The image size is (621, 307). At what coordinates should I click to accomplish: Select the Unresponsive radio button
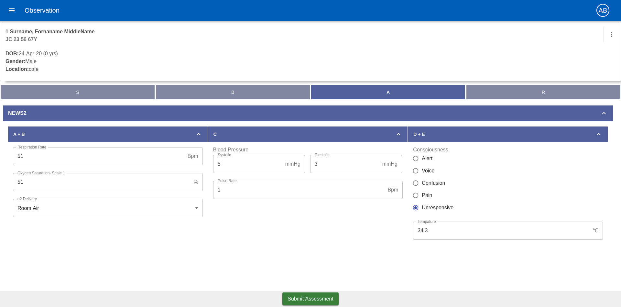click(x=416, y=208)
